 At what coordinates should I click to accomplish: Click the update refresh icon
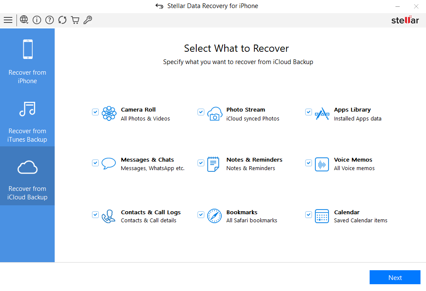click(x=62, y=20)
